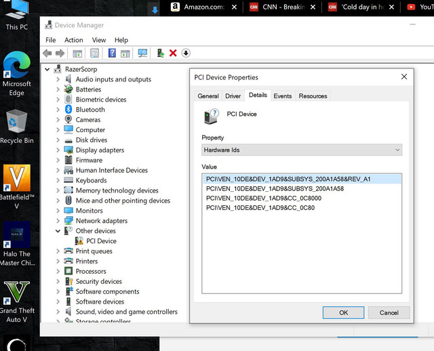Image resolution: width=434 pixels, height=351 pixels.
Task: Expand the Disk drives category
Action: 58,140
